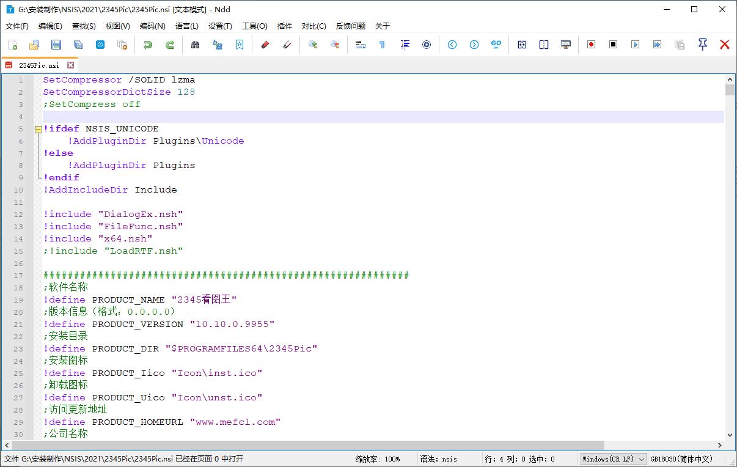Screen dimensions: 737x467
Task: Open the 语言(L) language menu
Action: (x=187, y=26)
